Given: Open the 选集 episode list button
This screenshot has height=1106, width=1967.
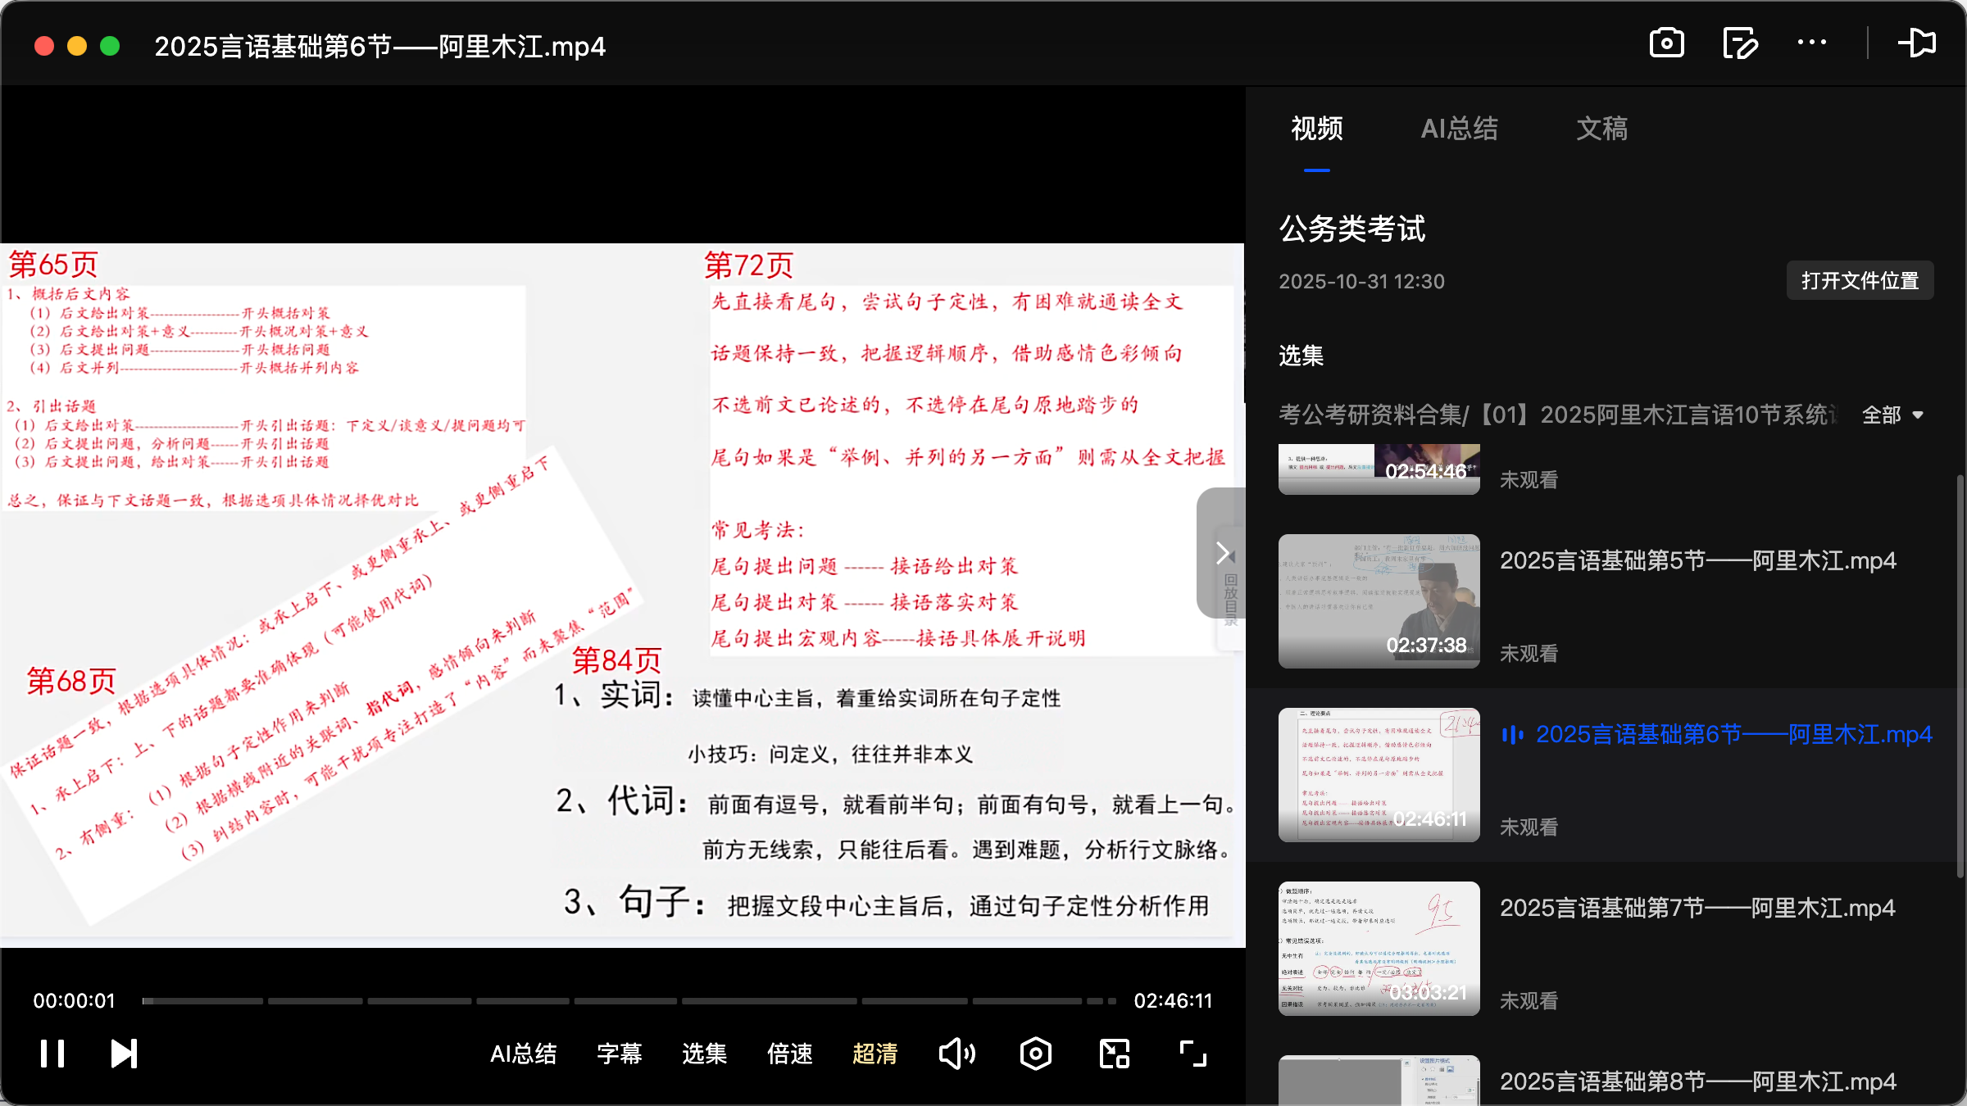Looking at the screenshot, I should pyautogui.click(x=702, y=1053).
